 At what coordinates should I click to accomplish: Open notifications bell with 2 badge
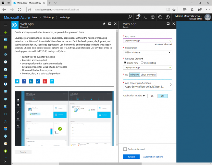pyautogui.click(x=138, y=17)
